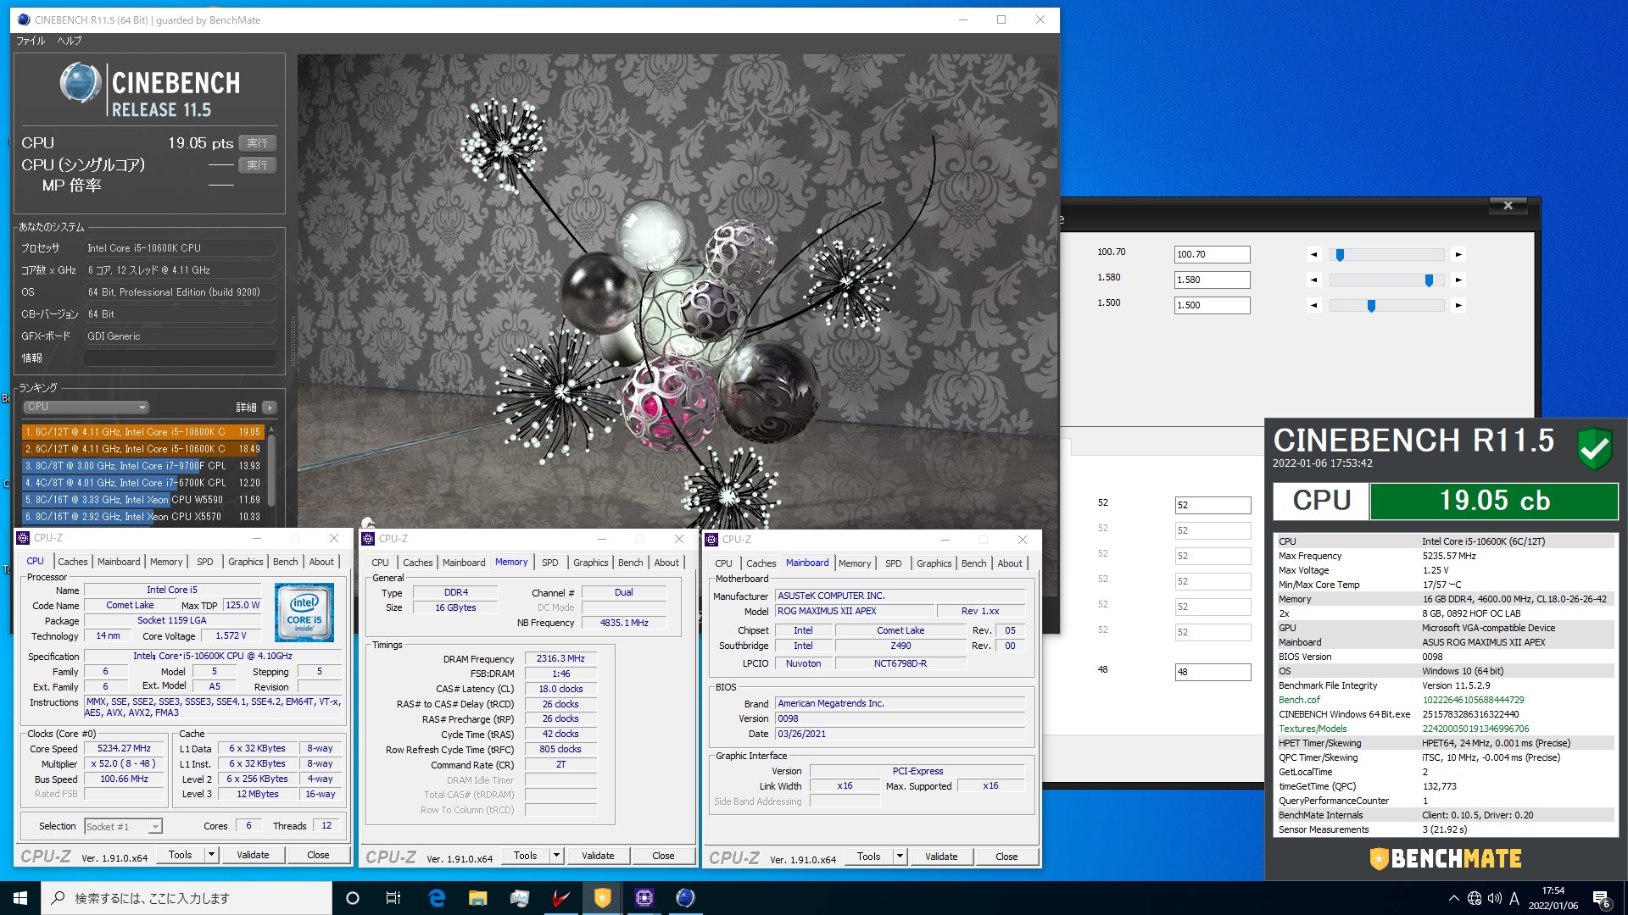Click the Intel Core i5 logo in CPU-Z
The image size is (1628, 915).
click(304, 612)
